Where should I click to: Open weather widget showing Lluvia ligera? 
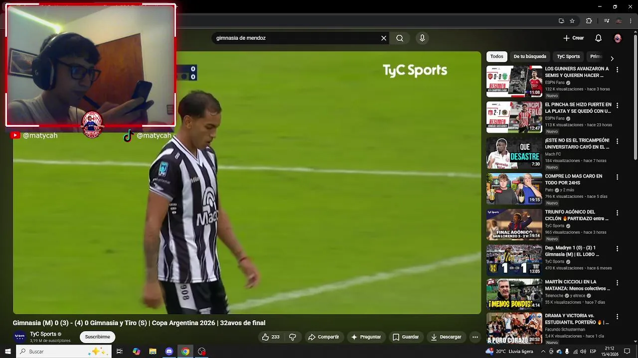click(509, 352)
